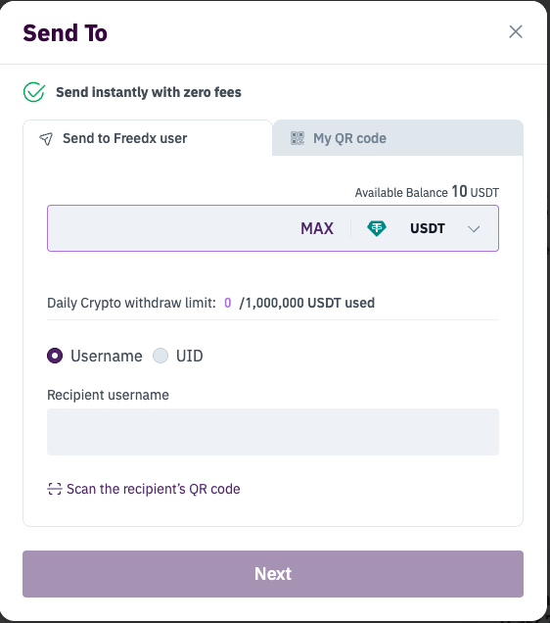Click MAX to fill full balance
550x623 pixels.
point(317,228)
